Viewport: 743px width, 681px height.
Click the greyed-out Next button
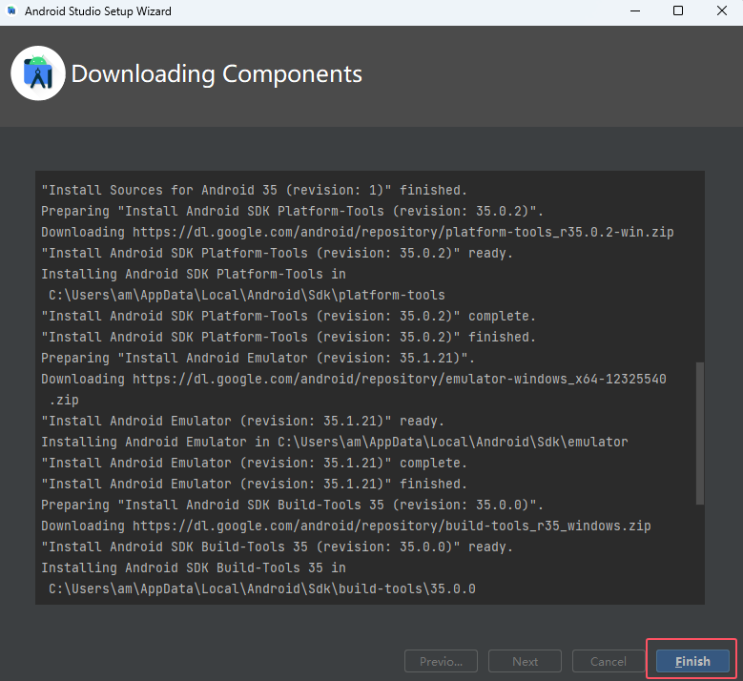pos(525,661)
